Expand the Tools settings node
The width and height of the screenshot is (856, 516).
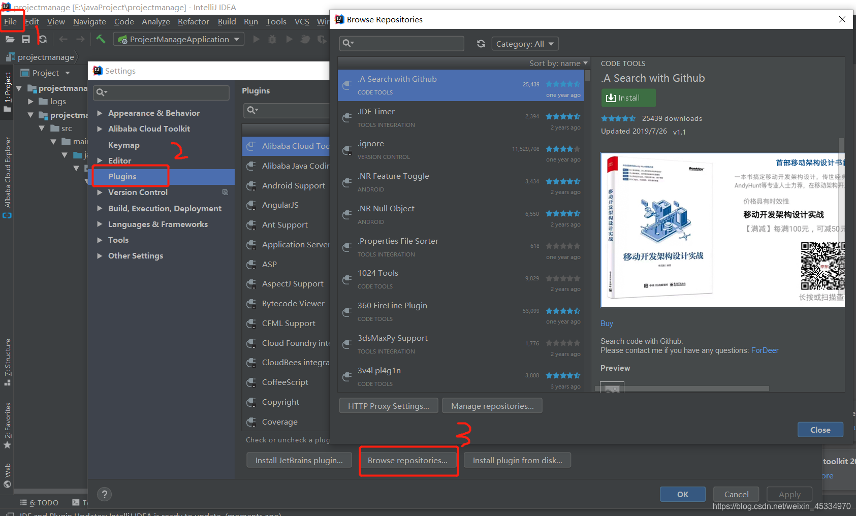click(100, 240)
